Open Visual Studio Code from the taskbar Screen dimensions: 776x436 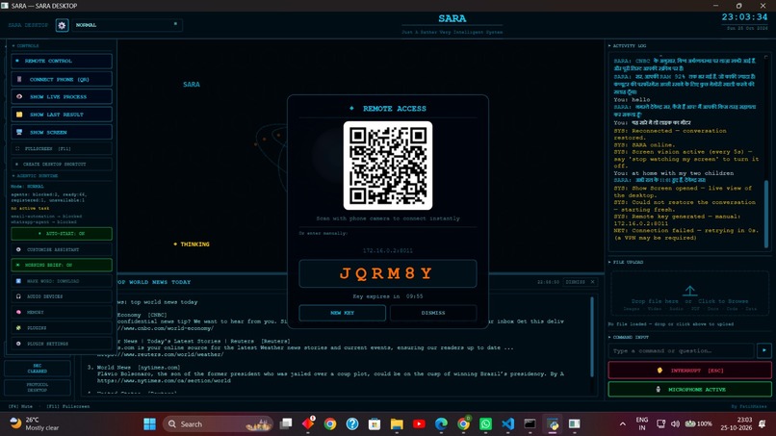(507, 424)
